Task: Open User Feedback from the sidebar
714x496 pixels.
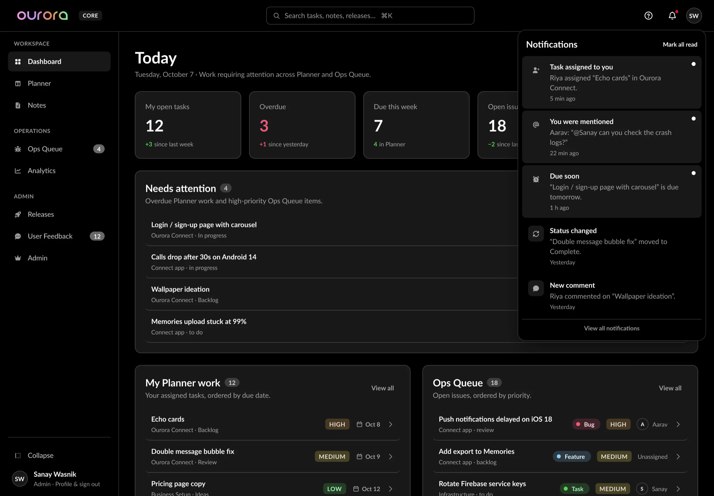Action: [x=59, y=236]
